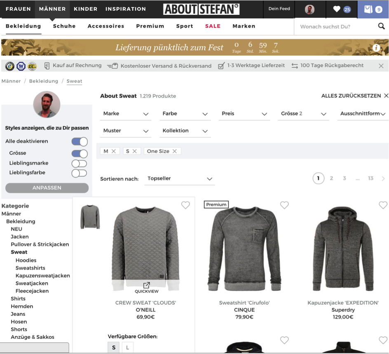Go to next results page arrow

pos(383,178)
